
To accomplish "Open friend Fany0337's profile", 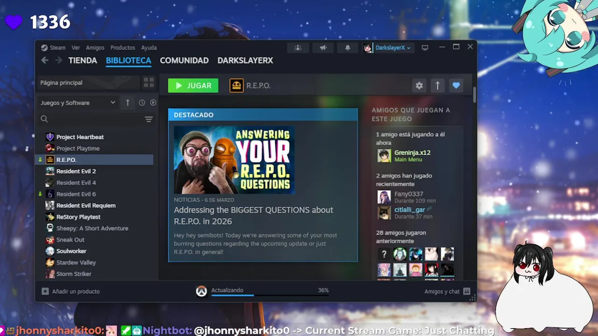I will pos(409,194).
